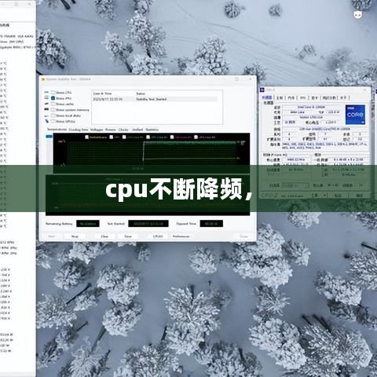Uncheck the Stress FPU checkbox
This screenshot has height=377, width=377.
pos(53,98)
